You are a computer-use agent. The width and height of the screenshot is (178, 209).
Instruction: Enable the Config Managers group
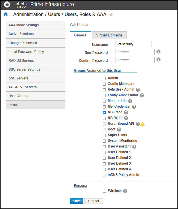click(104, 84)
